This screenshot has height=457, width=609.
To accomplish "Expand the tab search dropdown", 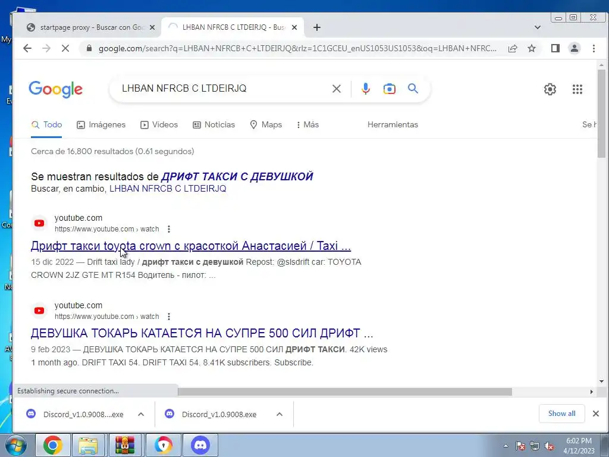I will click(538, 27).
